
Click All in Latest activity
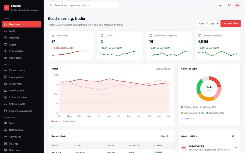coord(233,136)
